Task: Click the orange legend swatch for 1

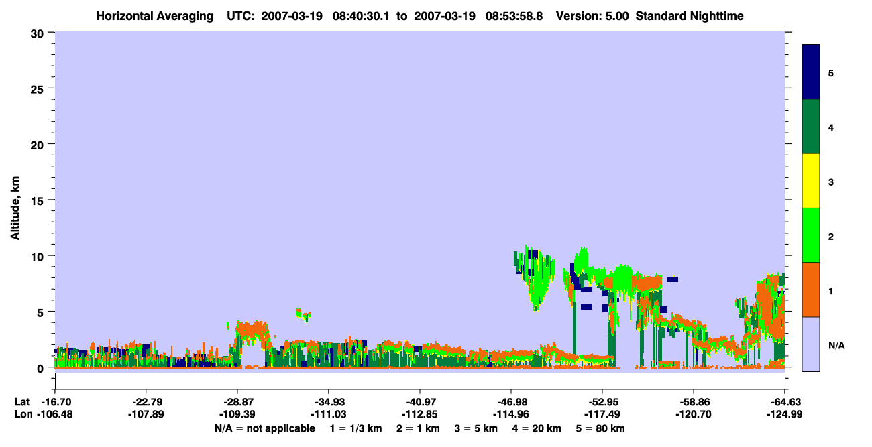Action: tap(811, 290)
